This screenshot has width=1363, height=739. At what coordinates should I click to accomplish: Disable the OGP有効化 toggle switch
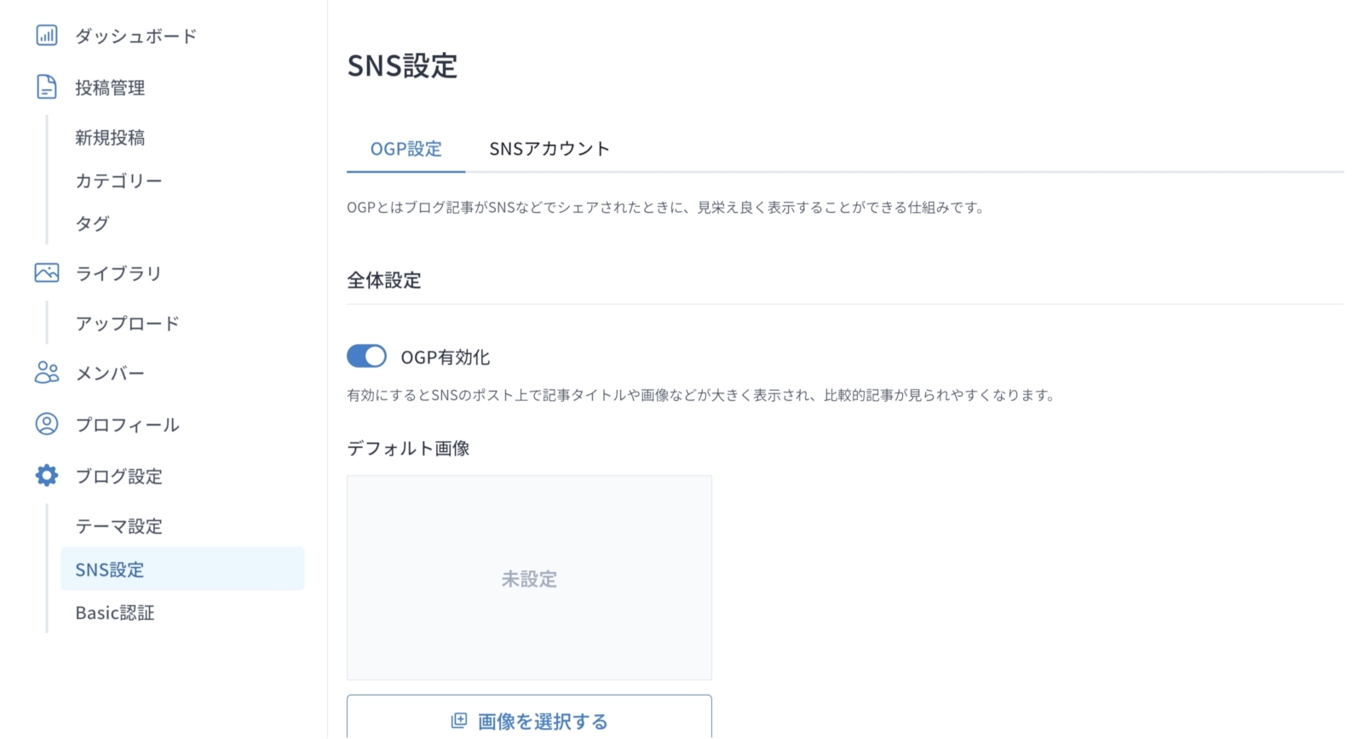pyautogui.click(x=366, y=356)
